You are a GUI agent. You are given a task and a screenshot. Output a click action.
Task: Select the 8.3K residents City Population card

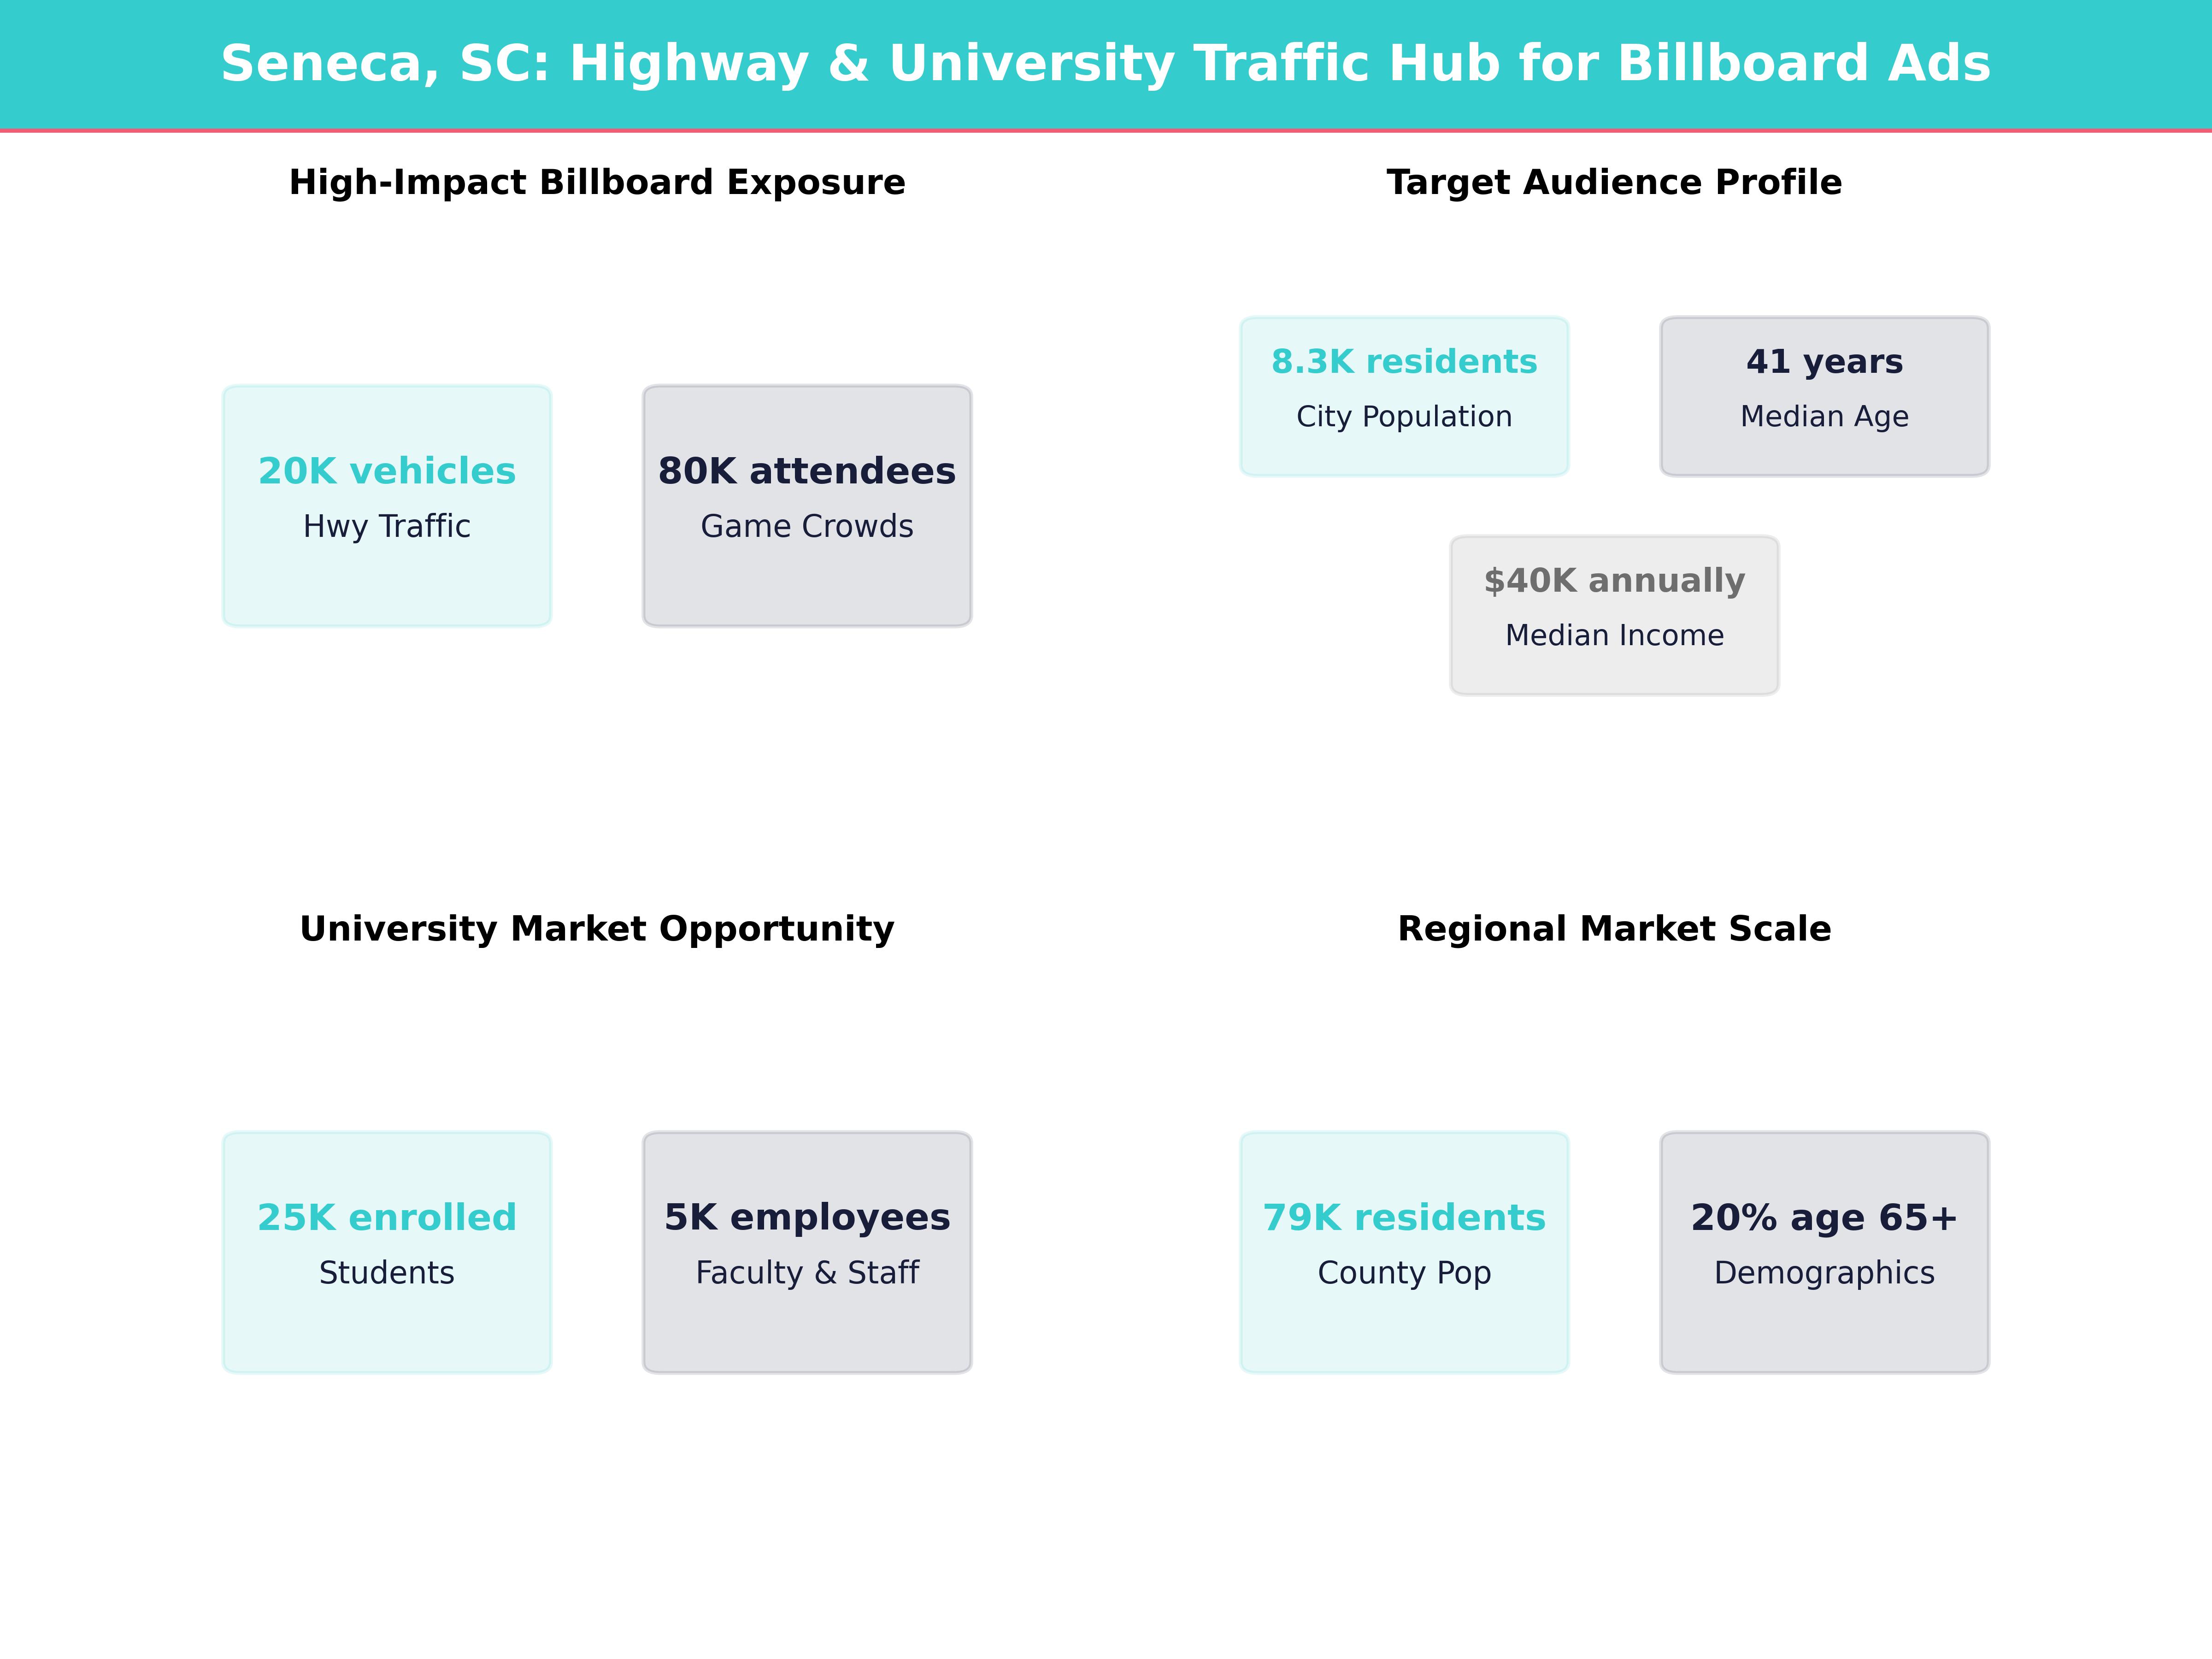1404,395
